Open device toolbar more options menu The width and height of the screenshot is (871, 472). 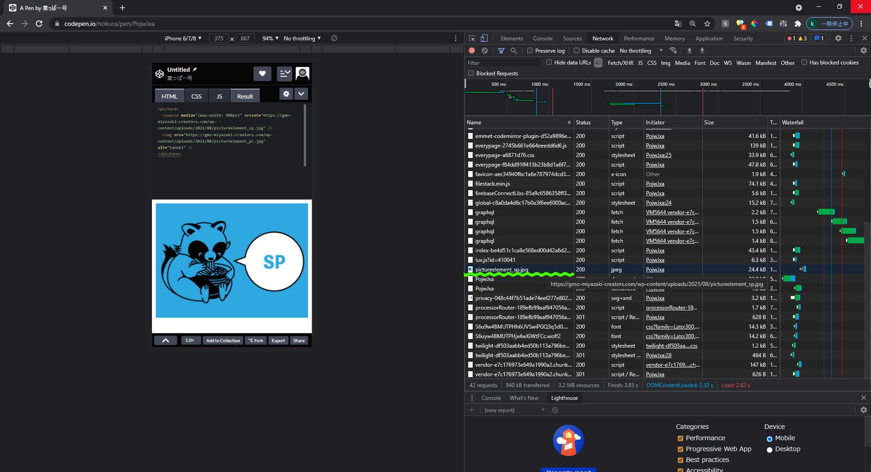tap(456, 39)
